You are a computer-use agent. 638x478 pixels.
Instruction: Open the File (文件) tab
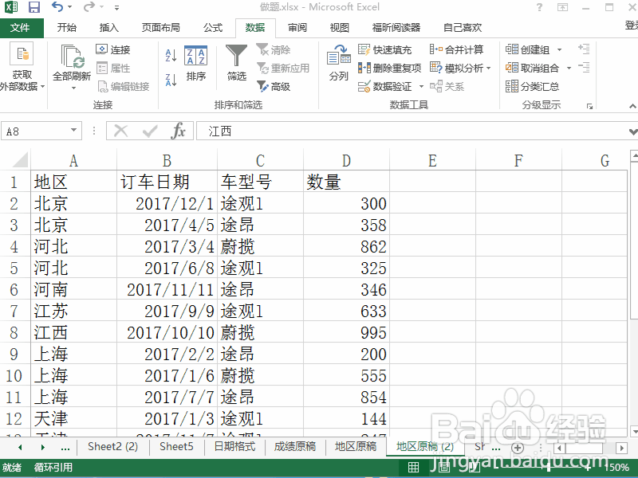pos(21,28)
